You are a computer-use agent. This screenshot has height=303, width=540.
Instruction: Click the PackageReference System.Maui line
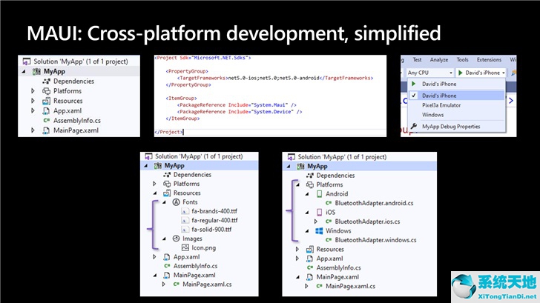(x=237, y=105)
